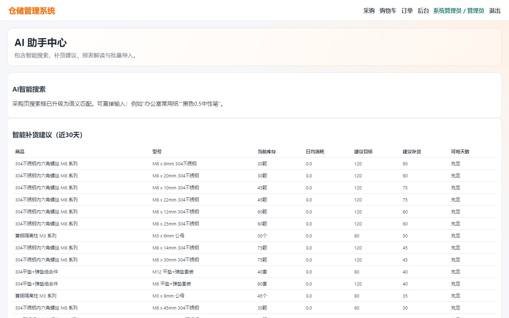Click the 系统管理员 / 管理员 user label

[x=458, y=11]
